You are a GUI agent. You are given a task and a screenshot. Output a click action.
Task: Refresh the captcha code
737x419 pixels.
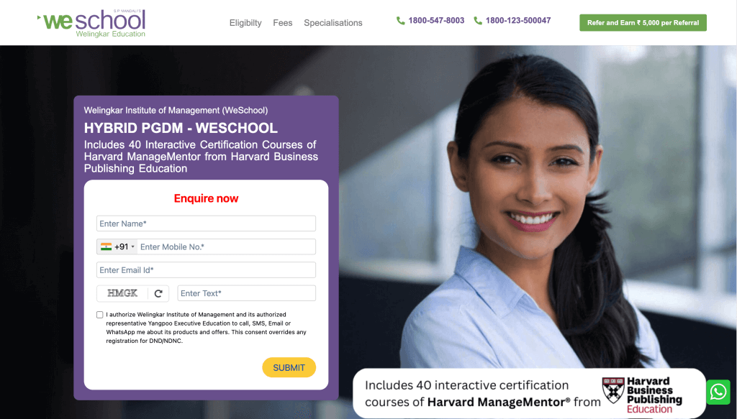tap(158, 294)
